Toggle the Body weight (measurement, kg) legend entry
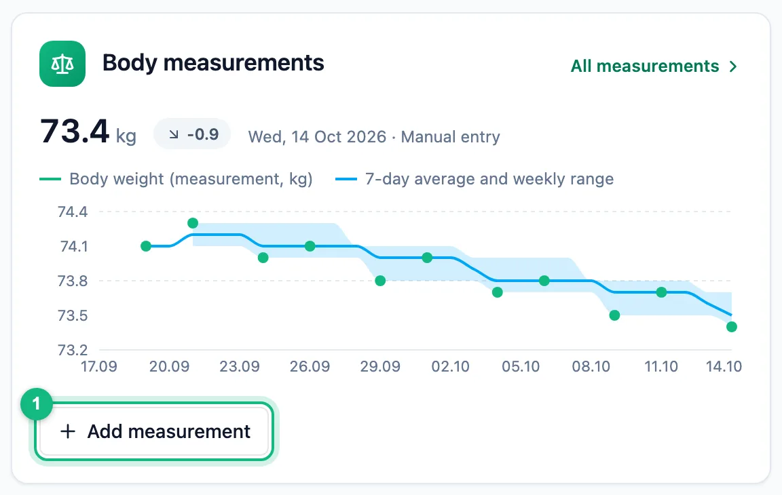The height and width of the screenshot is (495, 782). (x=176, y=179)
